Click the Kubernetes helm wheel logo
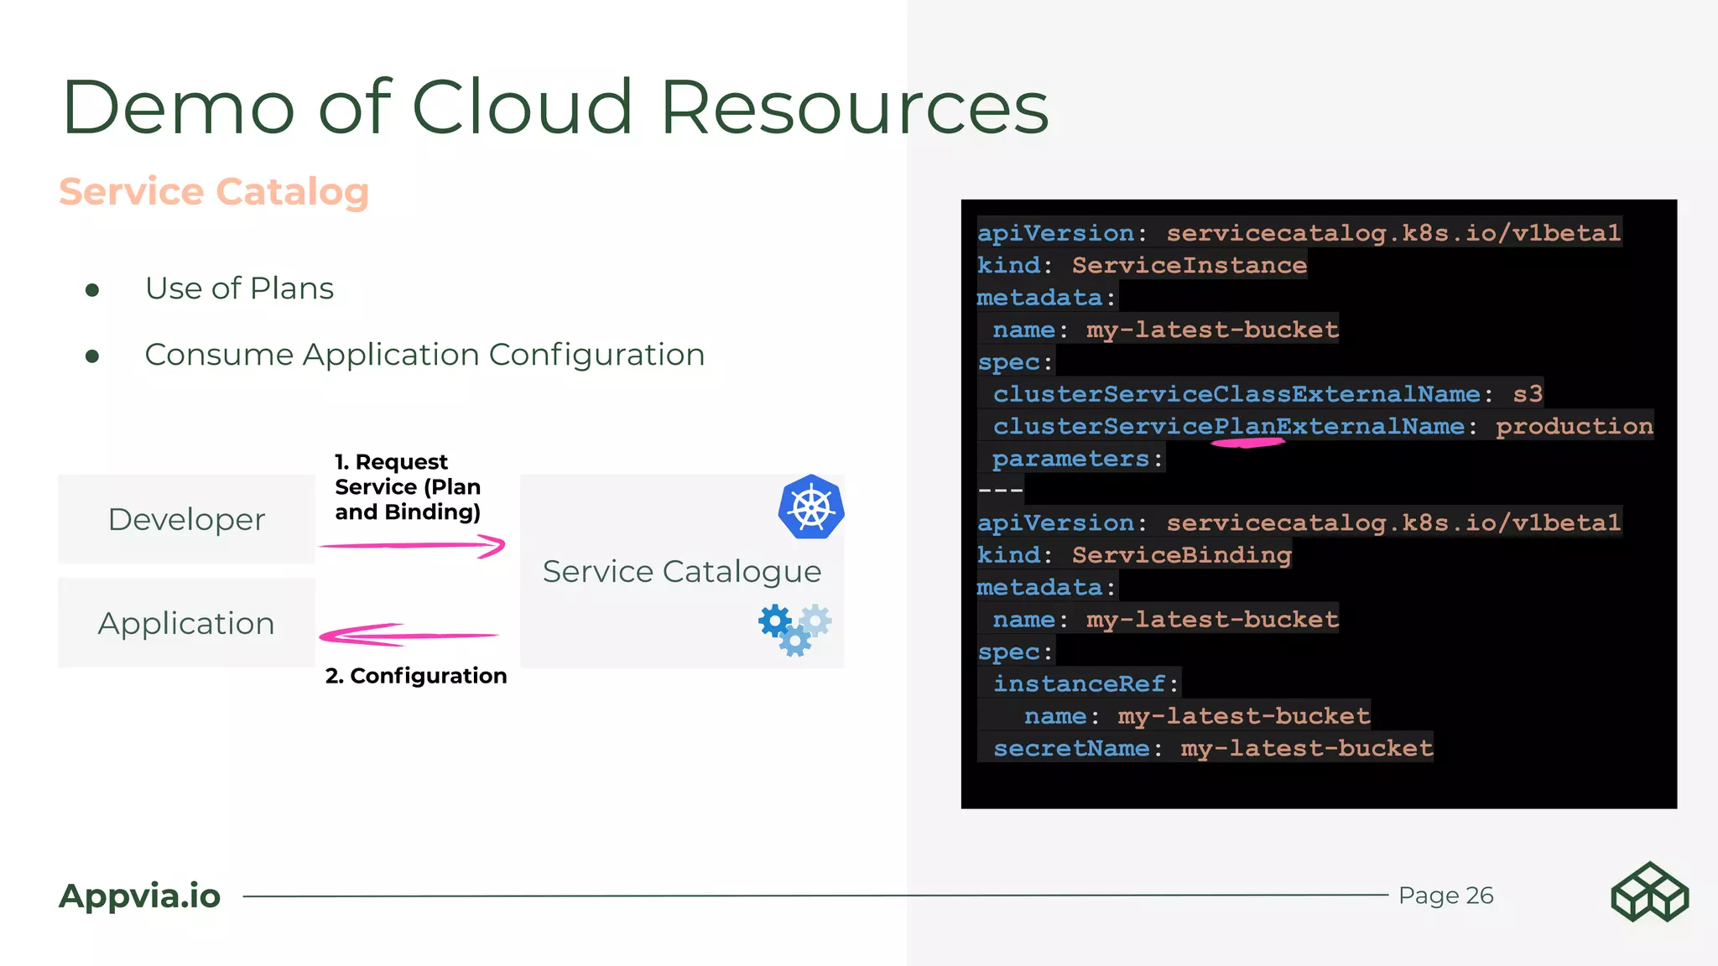Image resolution: width=1718 pixels, height=966 pixels. tap(811, 506)
